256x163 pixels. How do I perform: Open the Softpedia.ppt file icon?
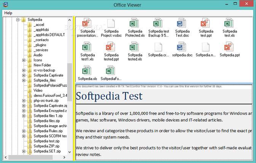229,46
